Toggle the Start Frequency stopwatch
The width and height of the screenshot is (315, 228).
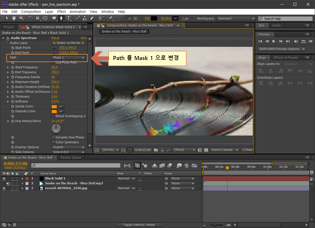[x=13, y=67]
